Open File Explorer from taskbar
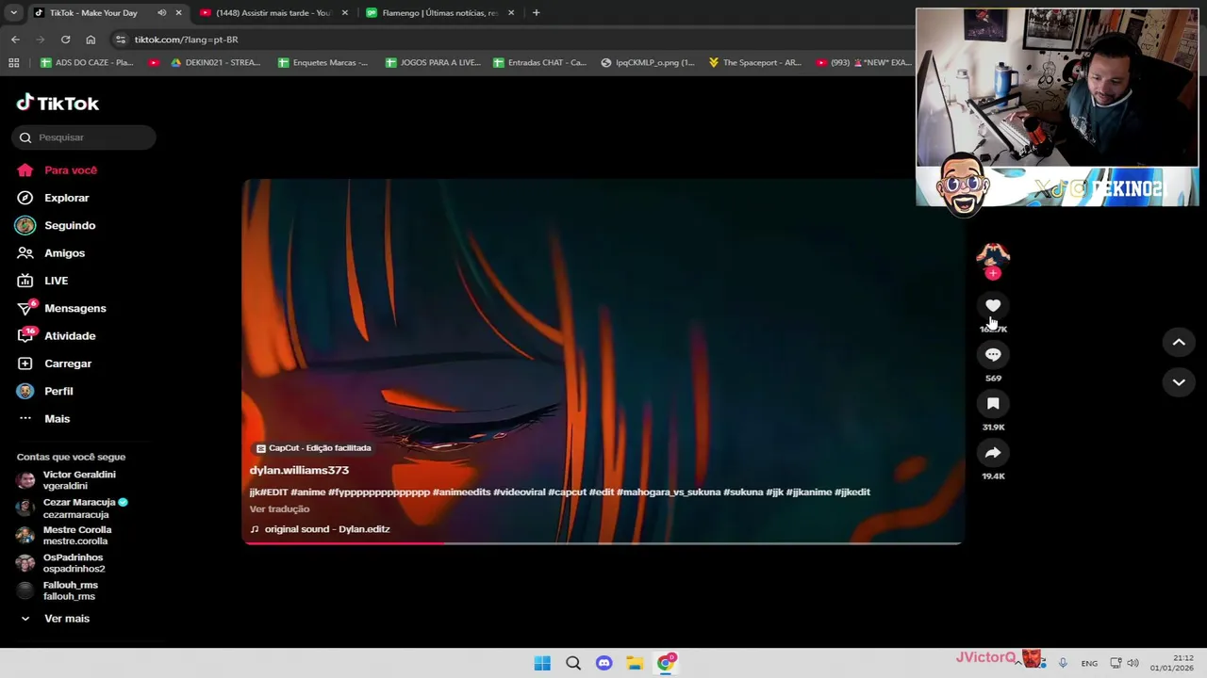 click(x=635, y=663)
